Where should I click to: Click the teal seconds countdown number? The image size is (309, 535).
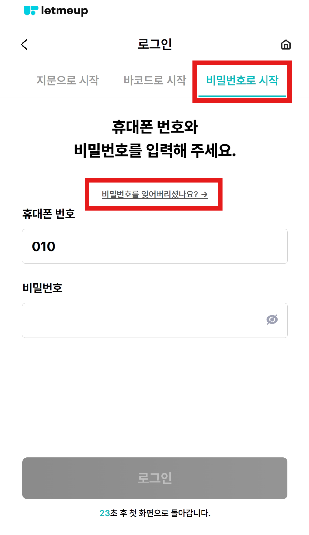pos(105,513)
